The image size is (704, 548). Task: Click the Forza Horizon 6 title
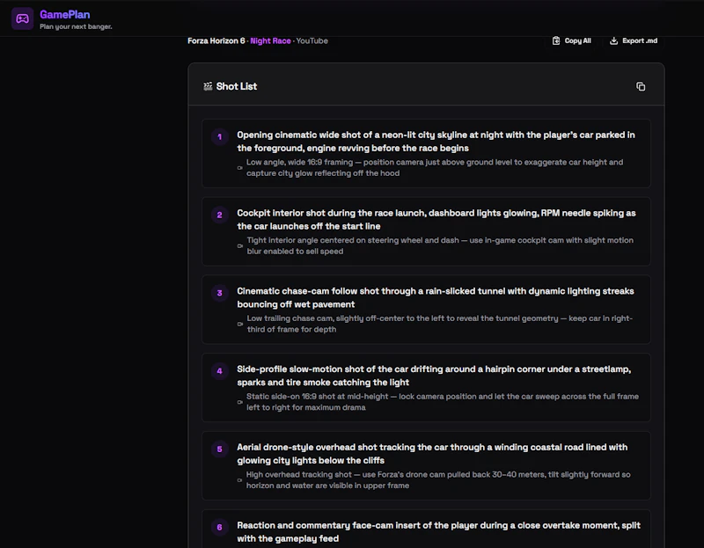(216, 40)
